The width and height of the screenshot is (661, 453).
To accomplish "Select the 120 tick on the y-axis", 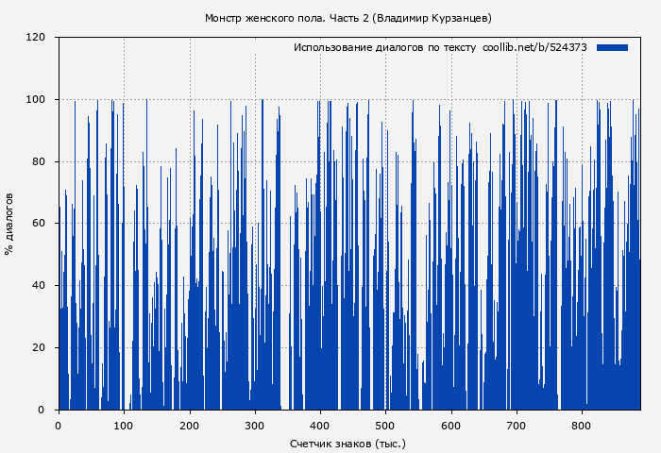I will point(36,38).
